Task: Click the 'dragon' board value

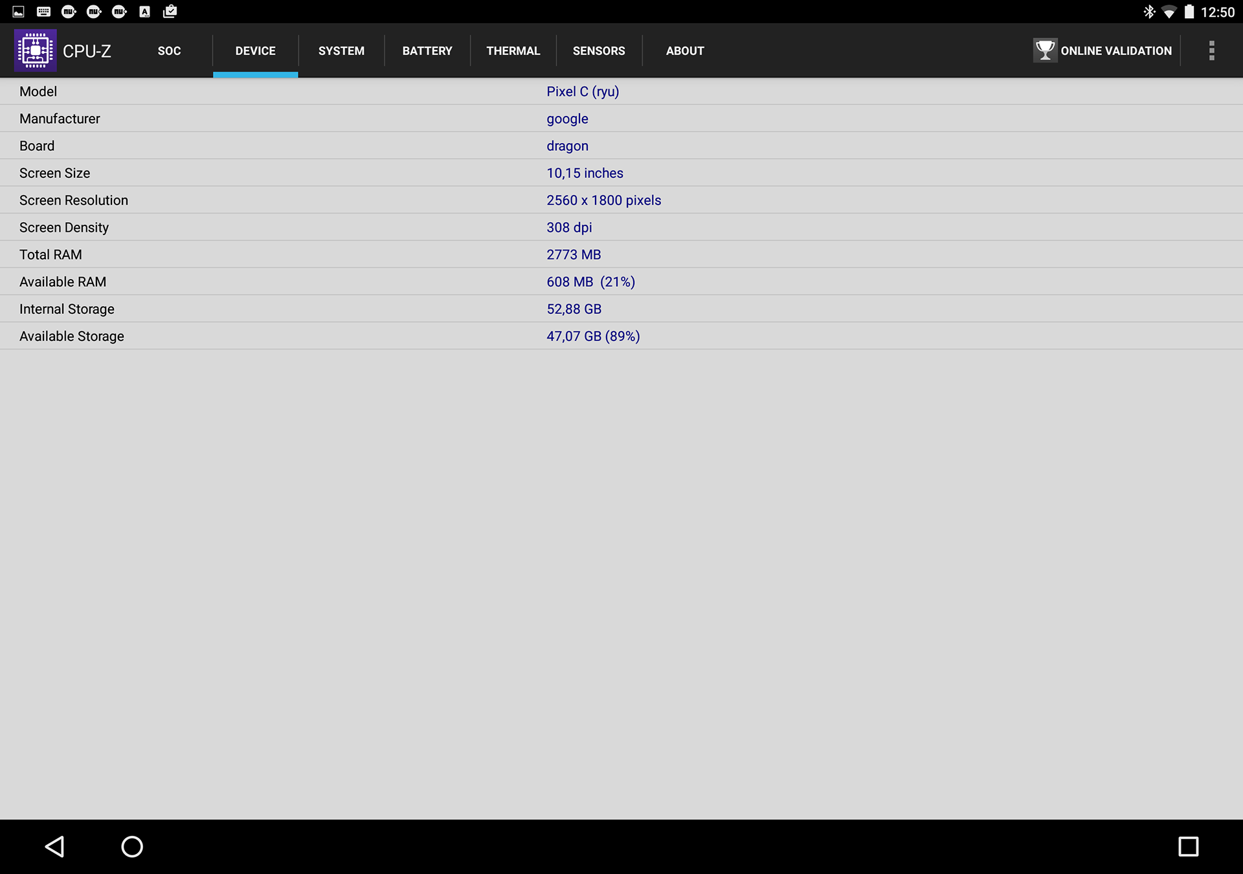Action: (x=567, y=146)
